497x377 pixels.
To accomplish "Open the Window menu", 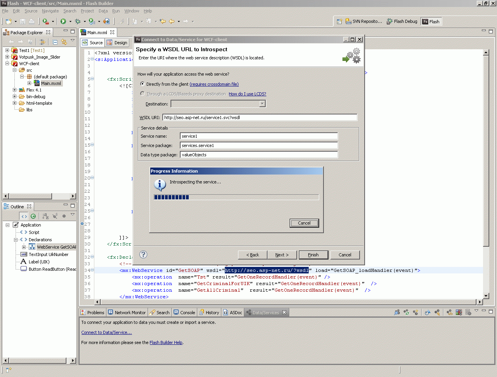I will [x=132, y=11].
